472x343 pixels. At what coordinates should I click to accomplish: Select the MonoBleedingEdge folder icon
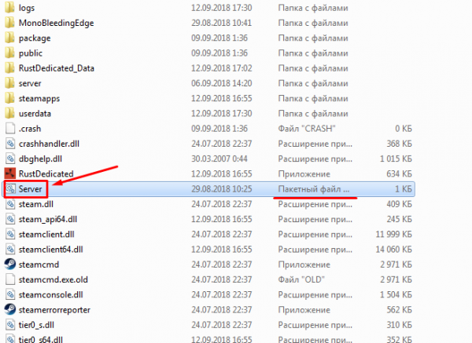click(x=9, y=23)
